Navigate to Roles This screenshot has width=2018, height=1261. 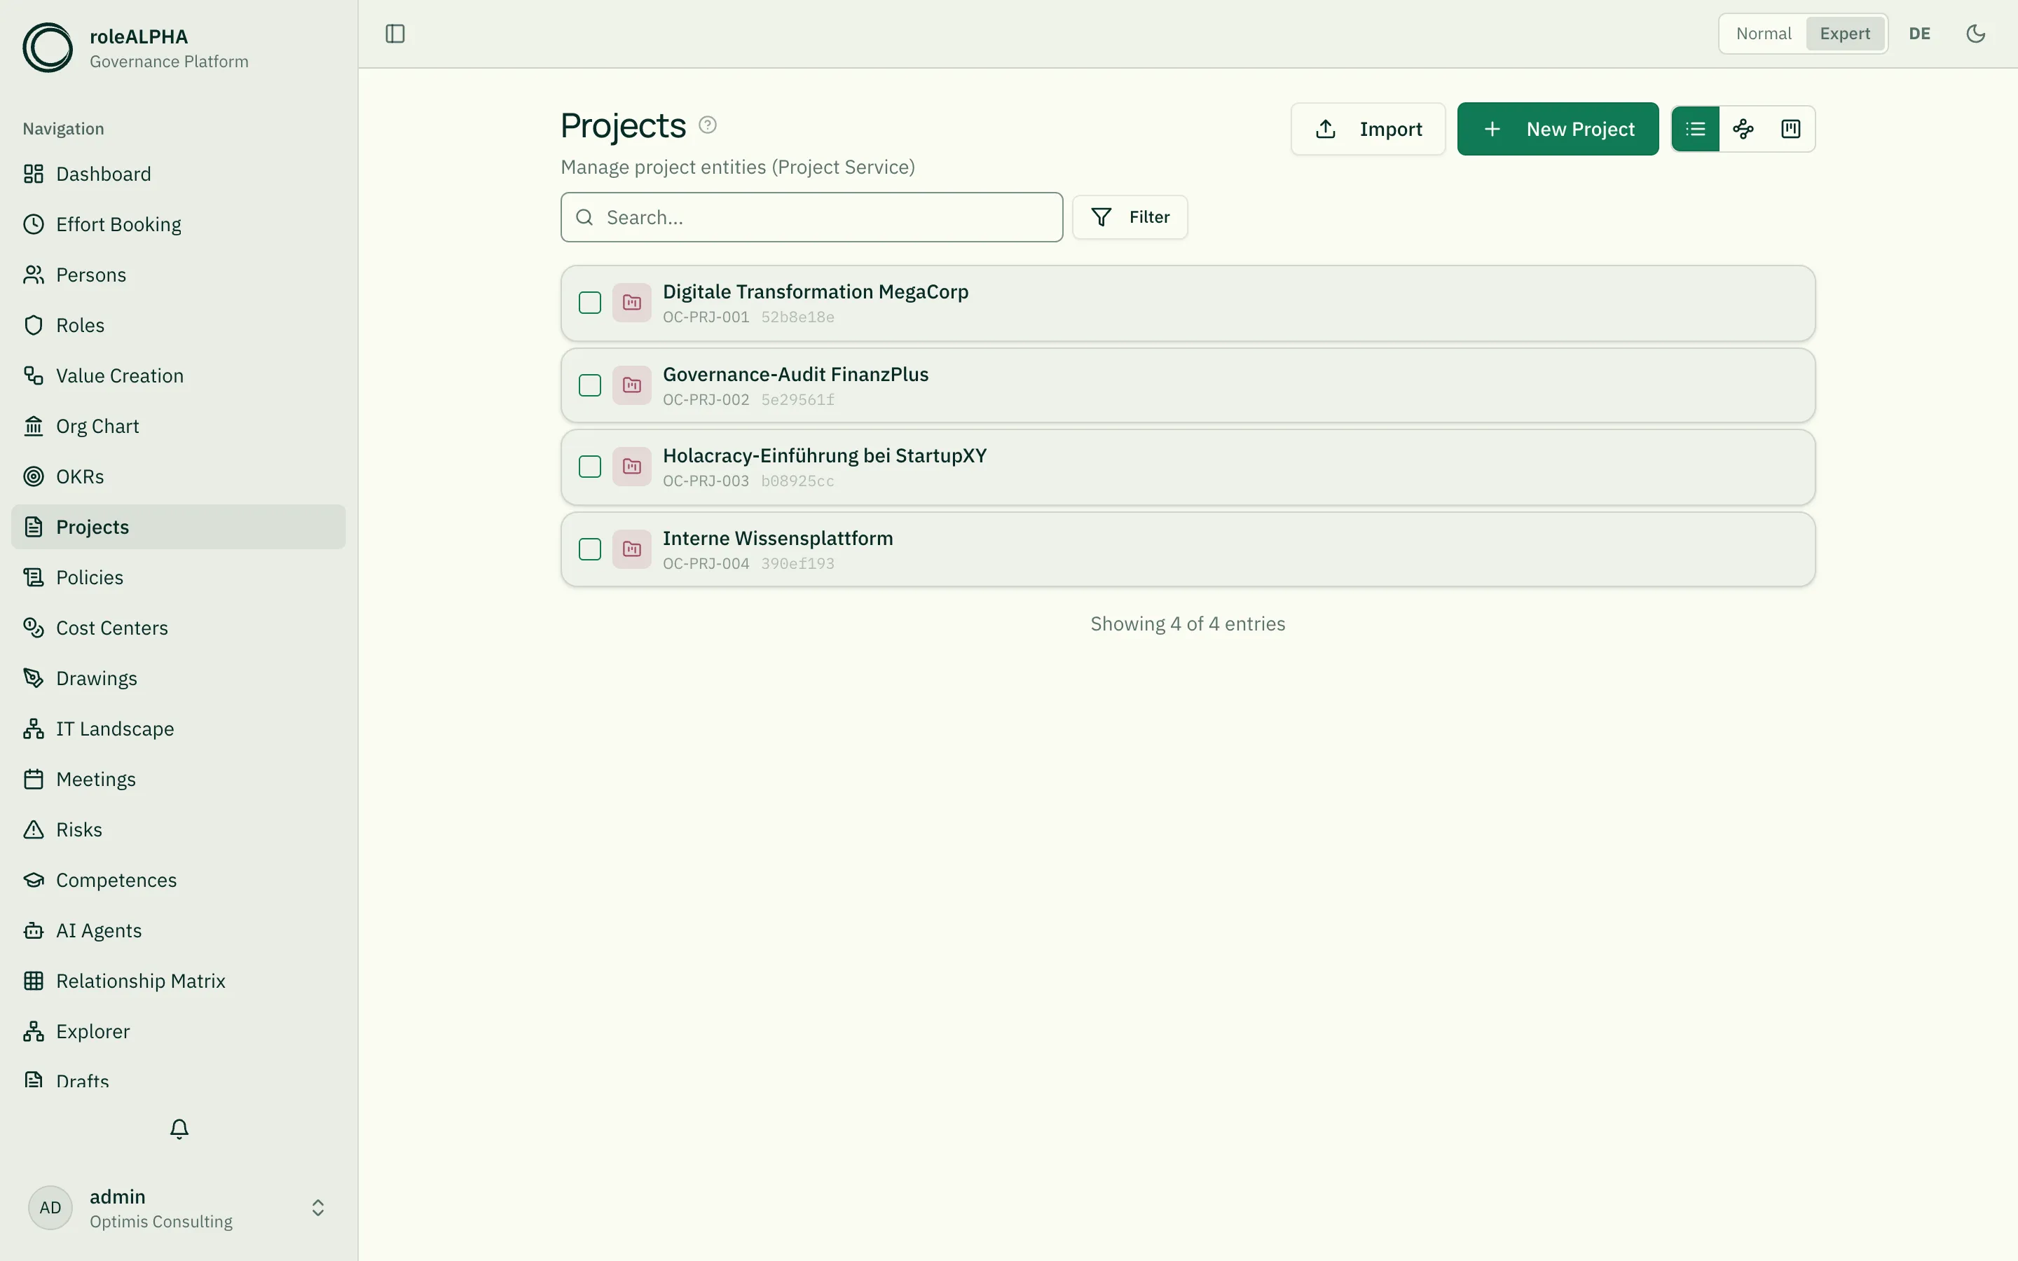coord(179,325)
